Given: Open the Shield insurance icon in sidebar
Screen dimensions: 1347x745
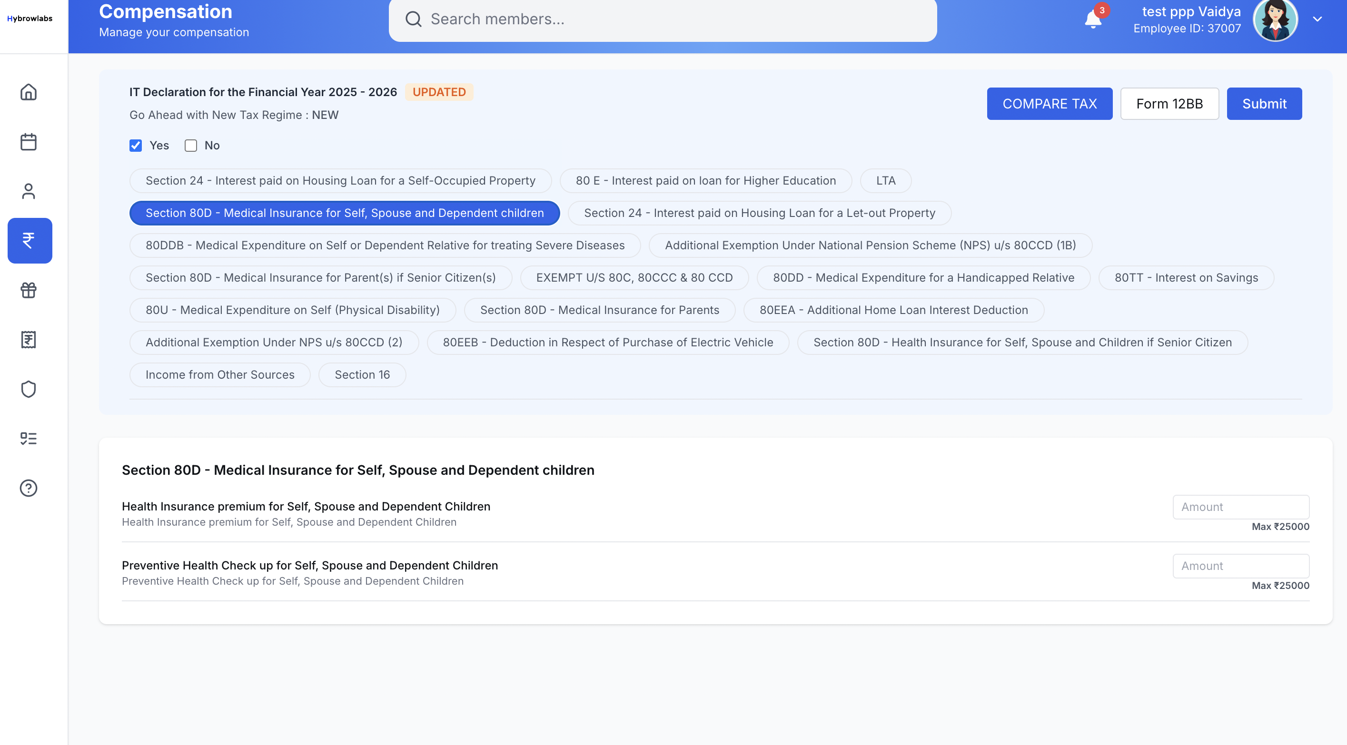Looking at the screenshot, I should [29, 389].
